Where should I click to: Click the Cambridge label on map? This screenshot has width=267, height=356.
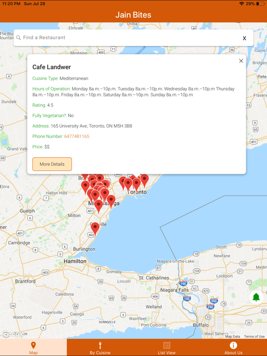click(19, 243)
